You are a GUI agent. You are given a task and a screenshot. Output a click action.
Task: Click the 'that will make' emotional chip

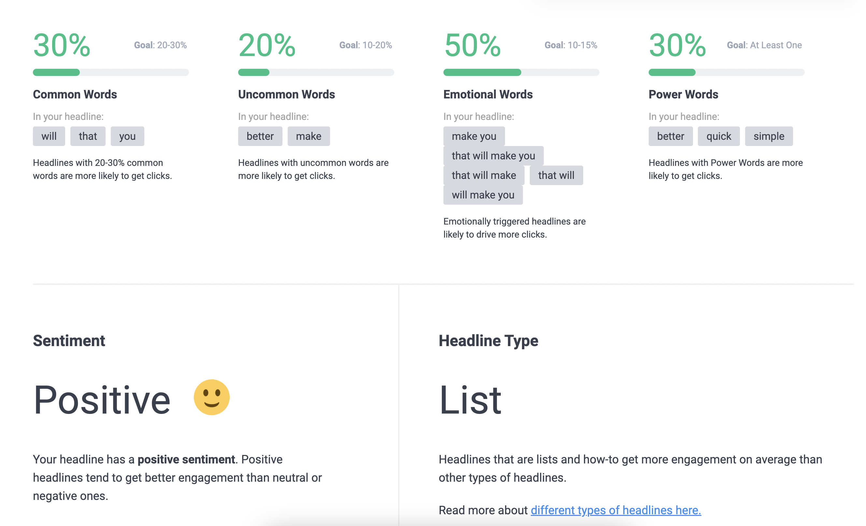click(484, 175)
